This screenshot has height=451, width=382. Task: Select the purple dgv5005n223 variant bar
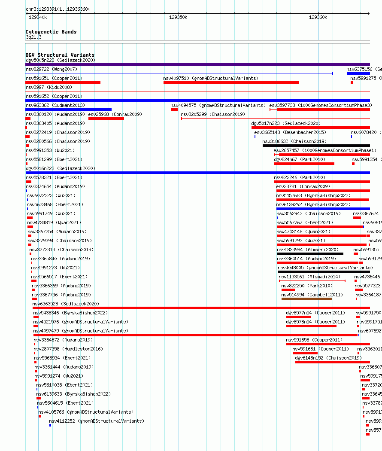pos(197,64)
